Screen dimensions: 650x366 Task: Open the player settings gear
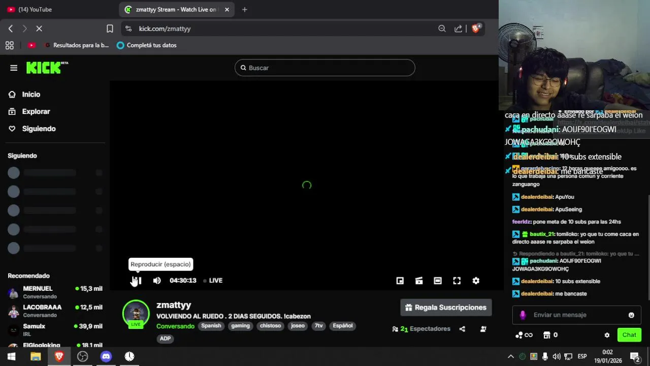pos(476,281)
